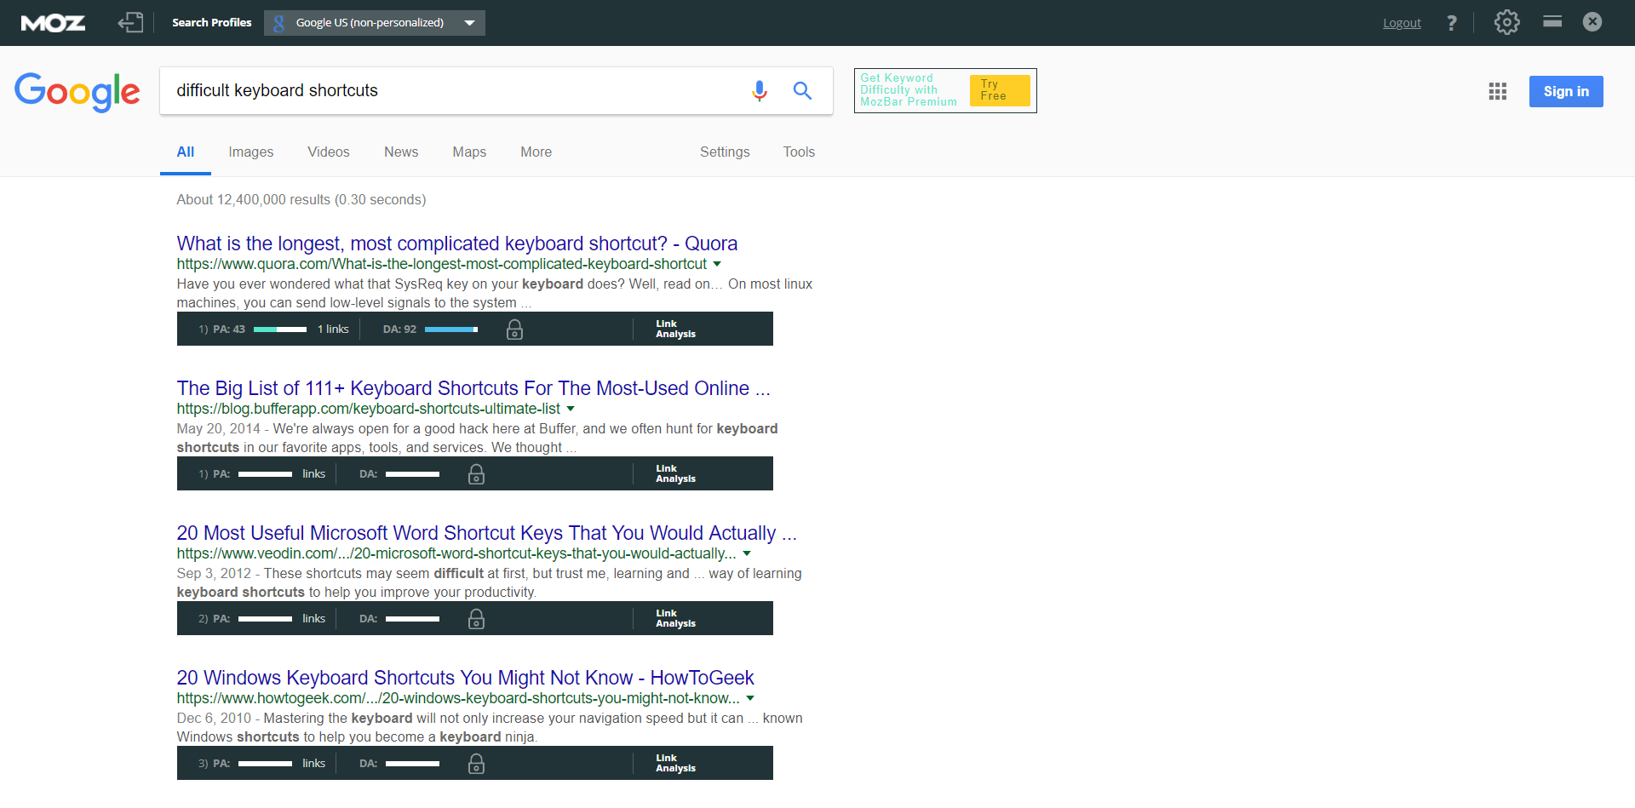Click the Google logo
The width and height of the screenshot is (1635, 808).
point(77,92)
